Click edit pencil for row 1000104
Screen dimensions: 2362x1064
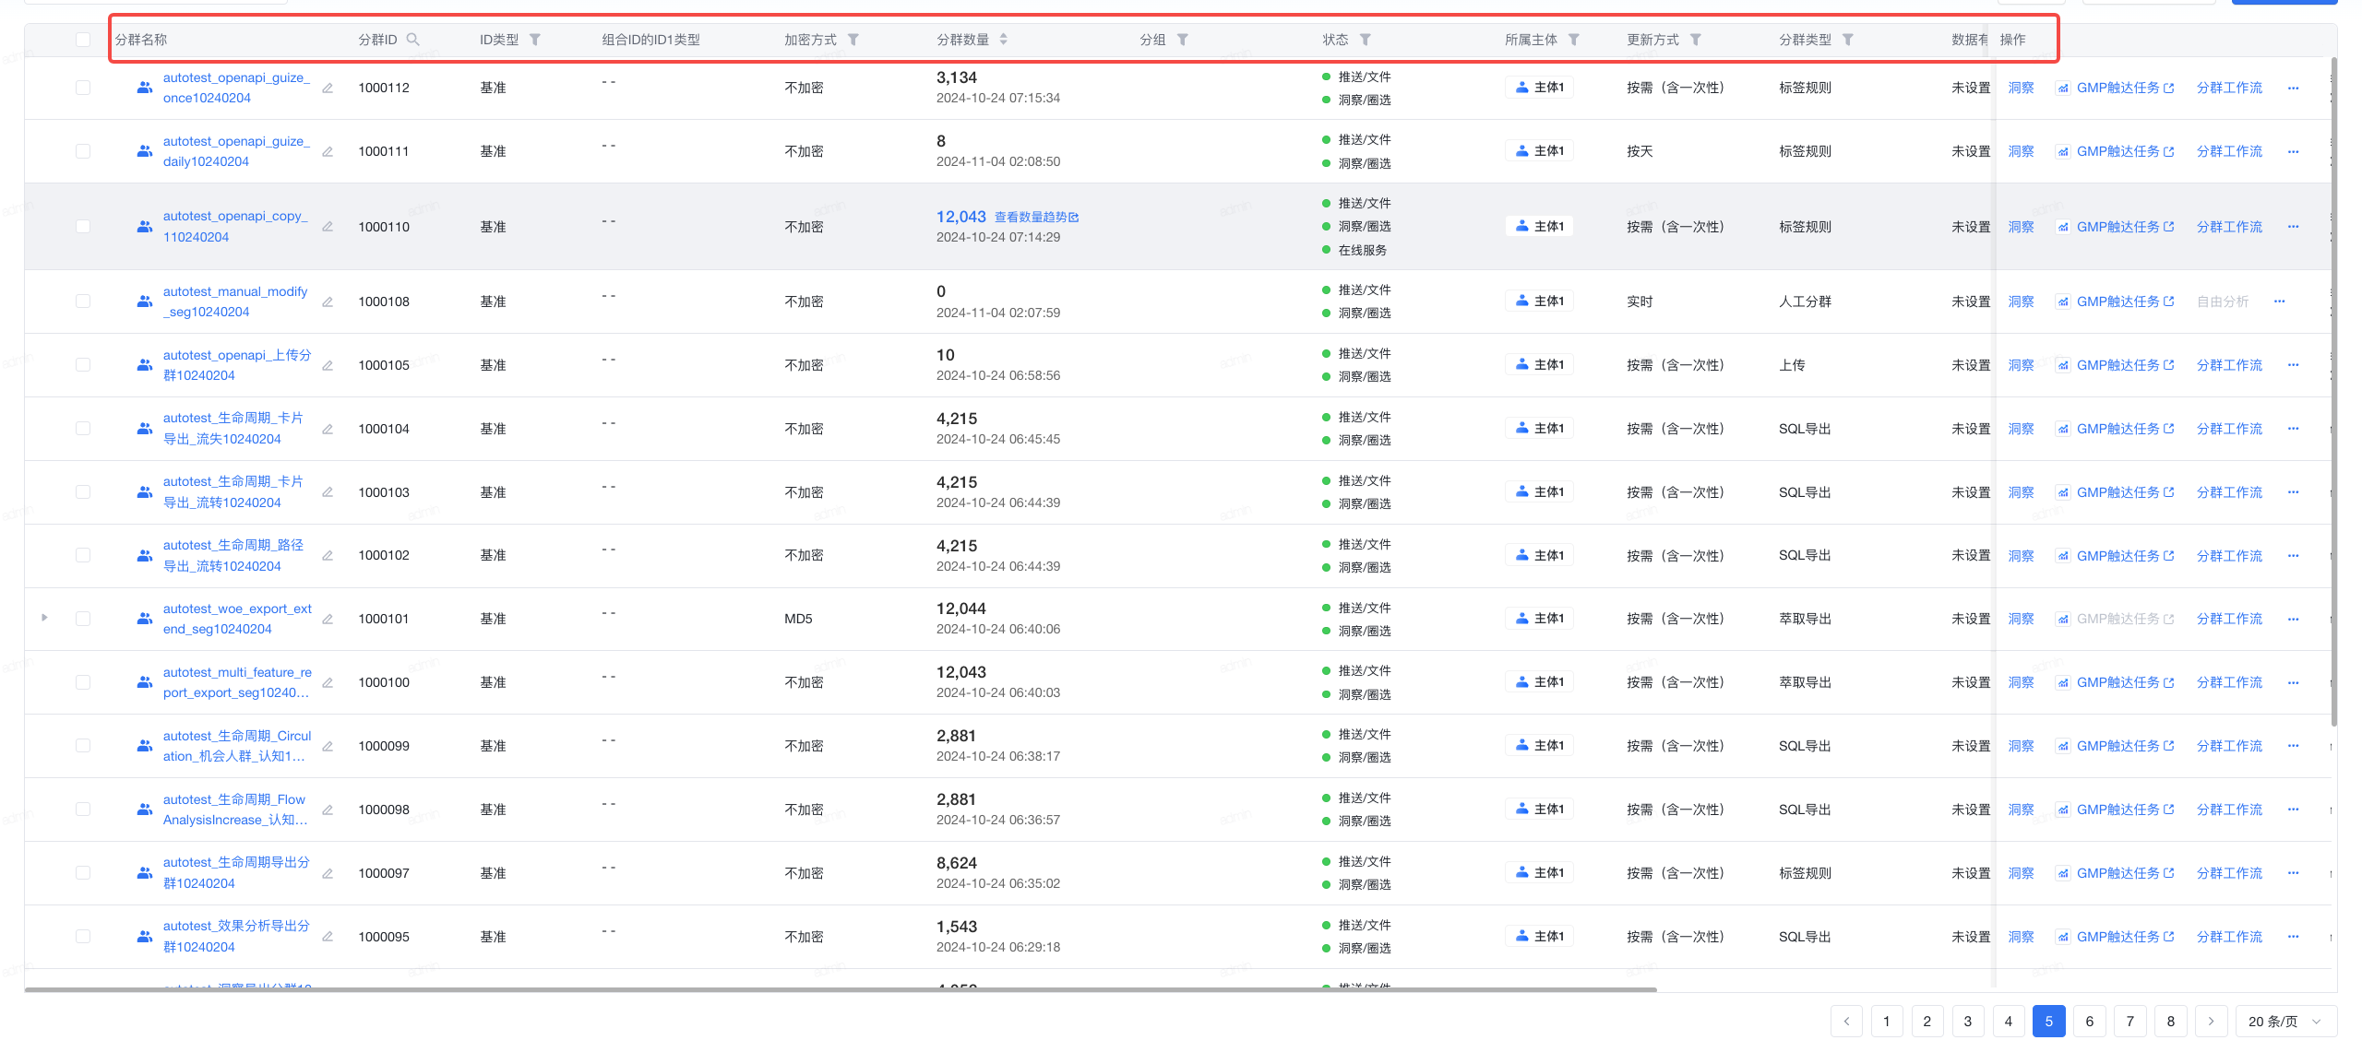pos(328,430)
